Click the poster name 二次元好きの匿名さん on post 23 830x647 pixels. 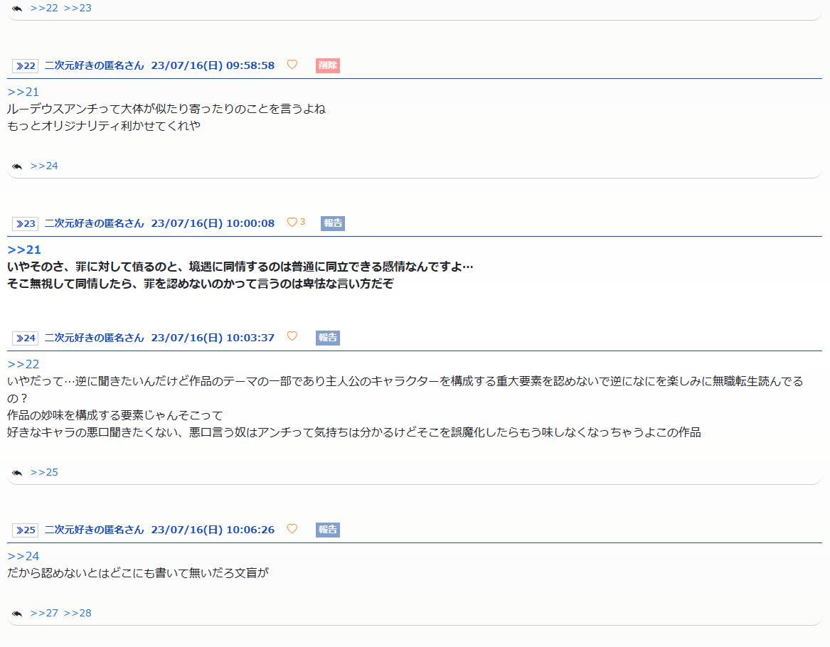pos(94,223)
